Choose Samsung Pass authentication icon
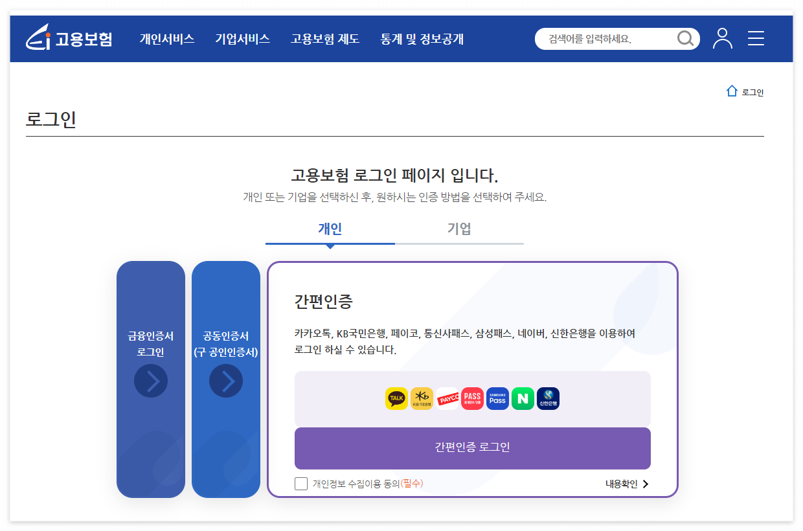 click(x=497, y=398)
